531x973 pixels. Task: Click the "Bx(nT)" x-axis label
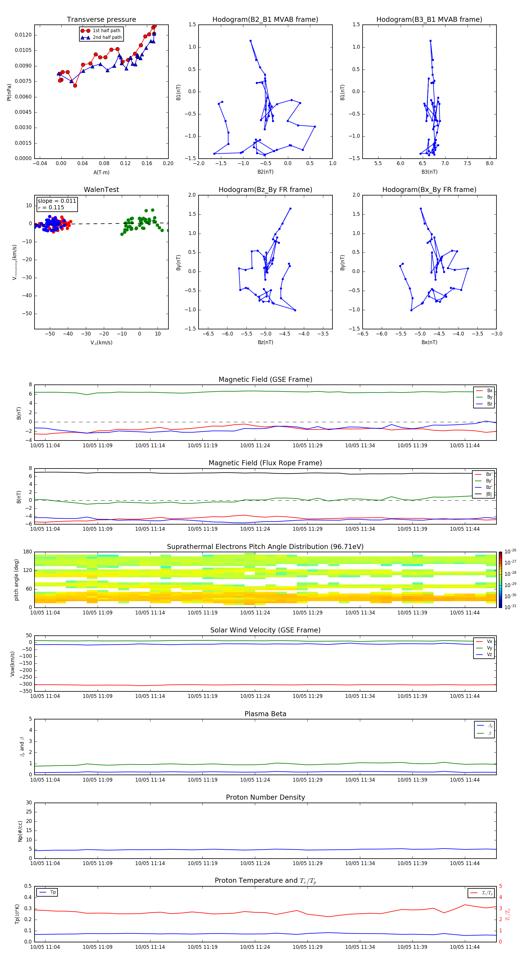click(x=429, y=342)
